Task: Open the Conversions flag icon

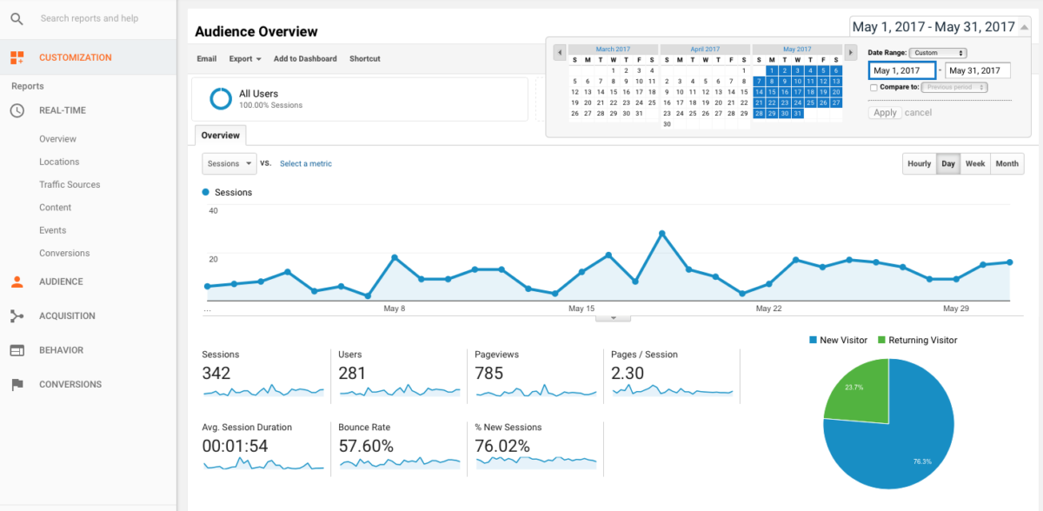Action: (x=17, y=384)
